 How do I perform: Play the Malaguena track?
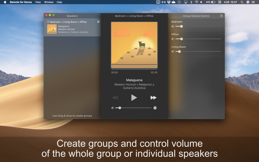coord(134,98)
